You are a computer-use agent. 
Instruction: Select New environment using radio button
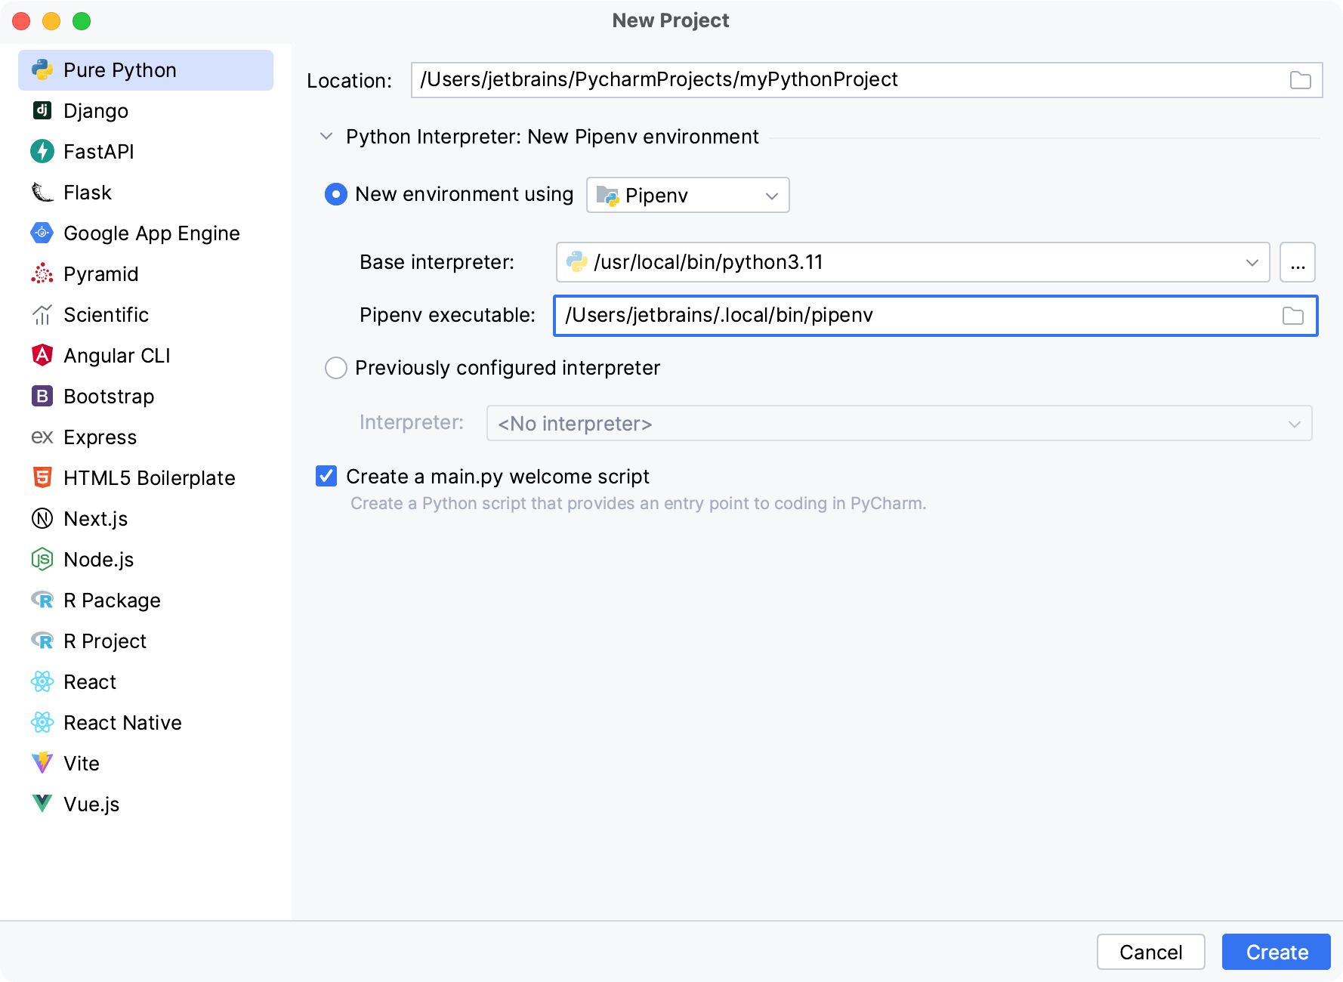tap(335, 194)
